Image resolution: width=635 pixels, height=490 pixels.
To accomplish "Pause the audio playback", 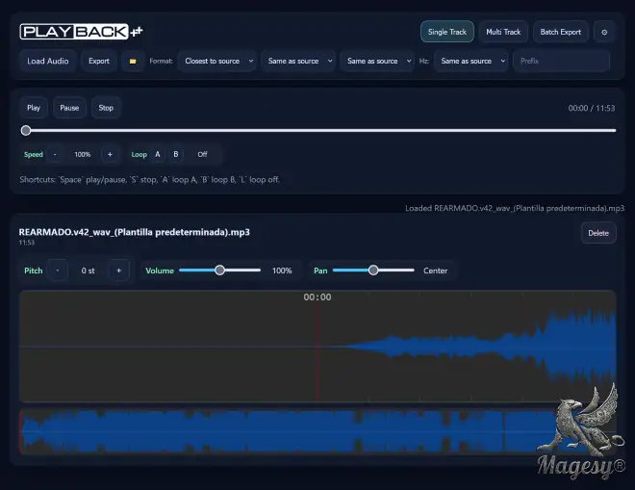I will pyautogui.click(x=69, y=108).
